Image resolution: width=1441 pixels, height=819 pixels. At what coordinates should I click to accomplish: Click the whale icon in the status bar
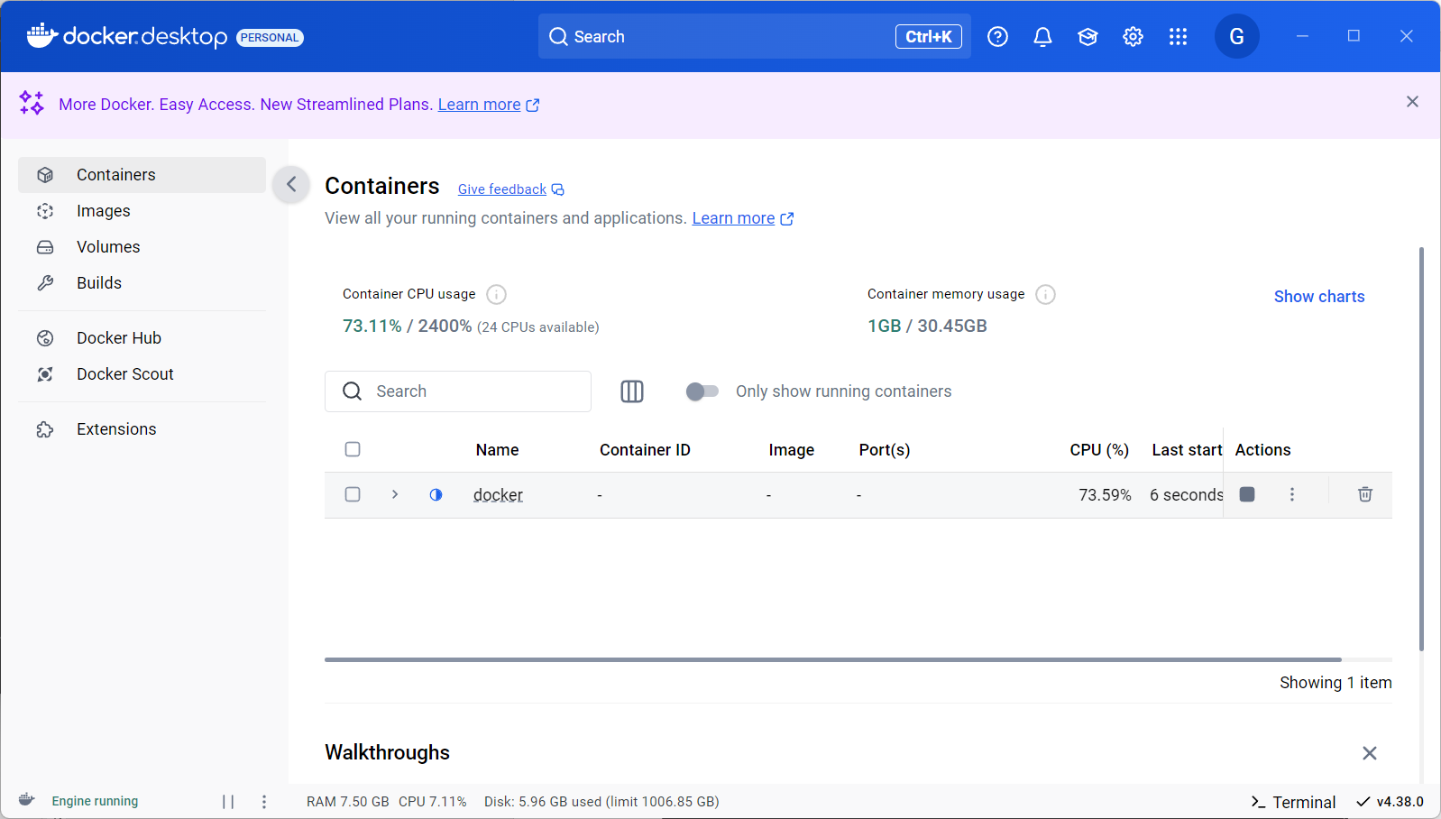27,799
